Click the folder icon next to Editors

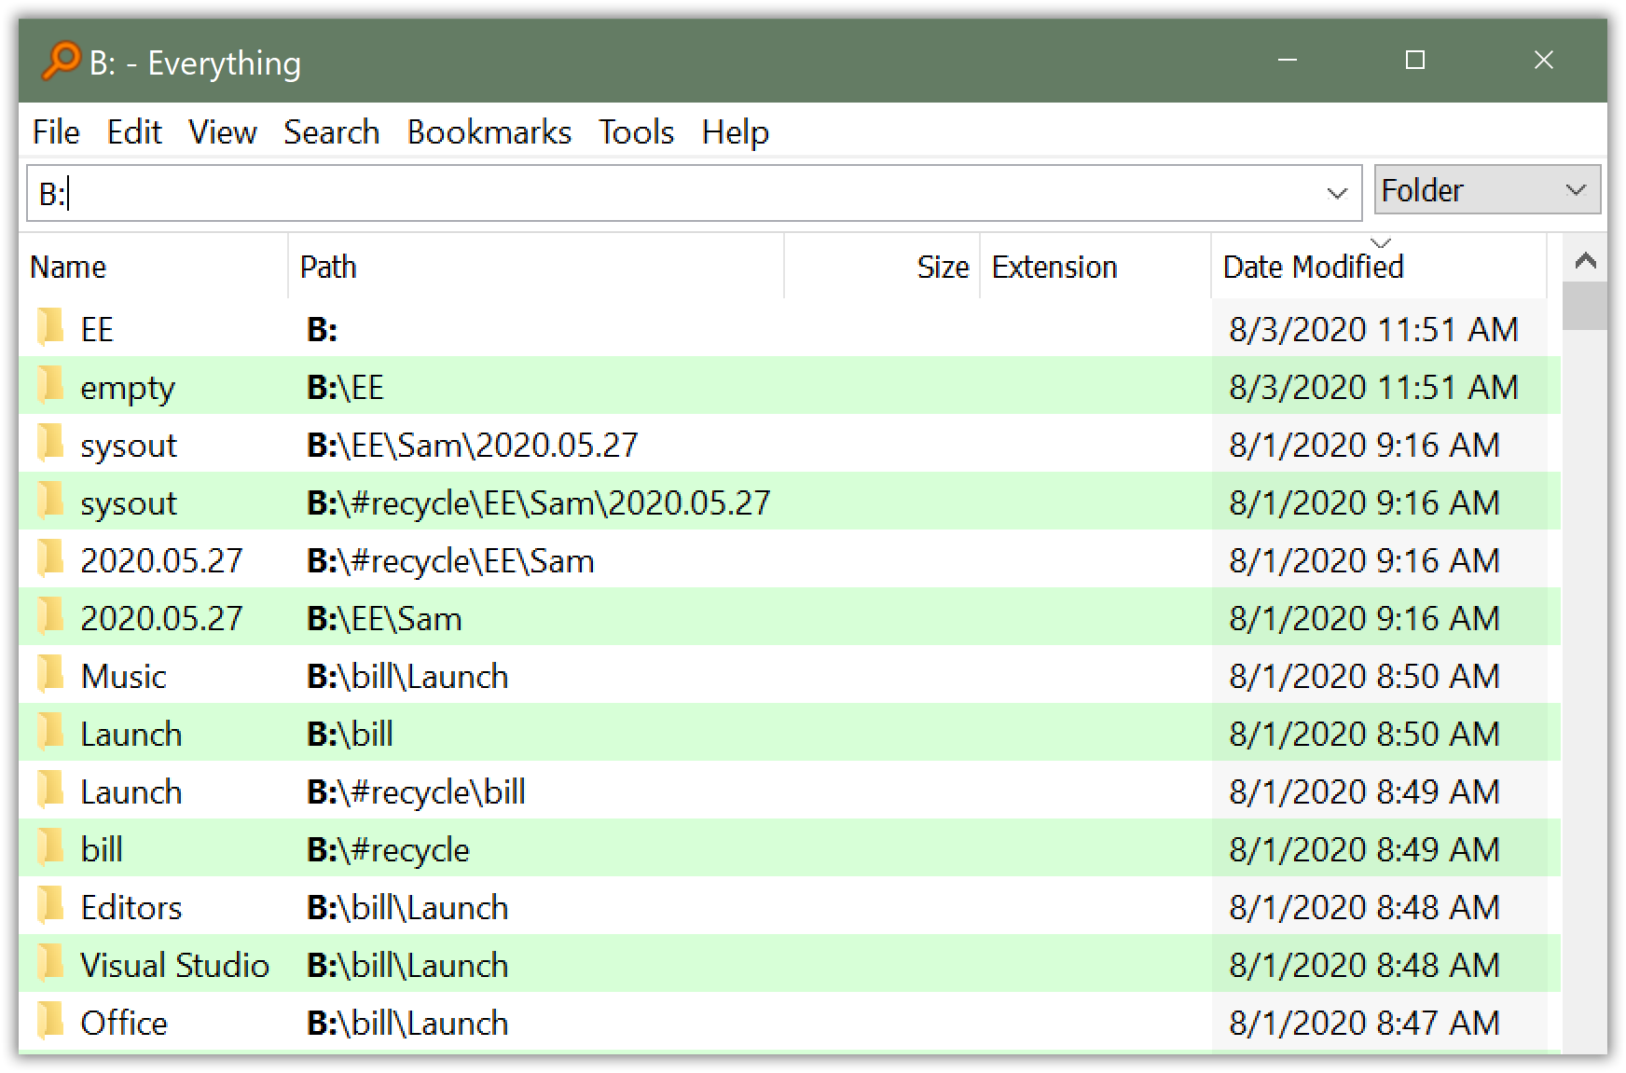50,905
